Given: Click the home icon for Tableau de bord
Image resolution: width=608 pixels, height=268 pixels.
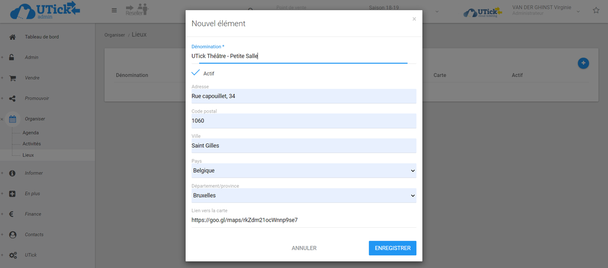Looking at the screenshot, I should [x=12, y=37].
